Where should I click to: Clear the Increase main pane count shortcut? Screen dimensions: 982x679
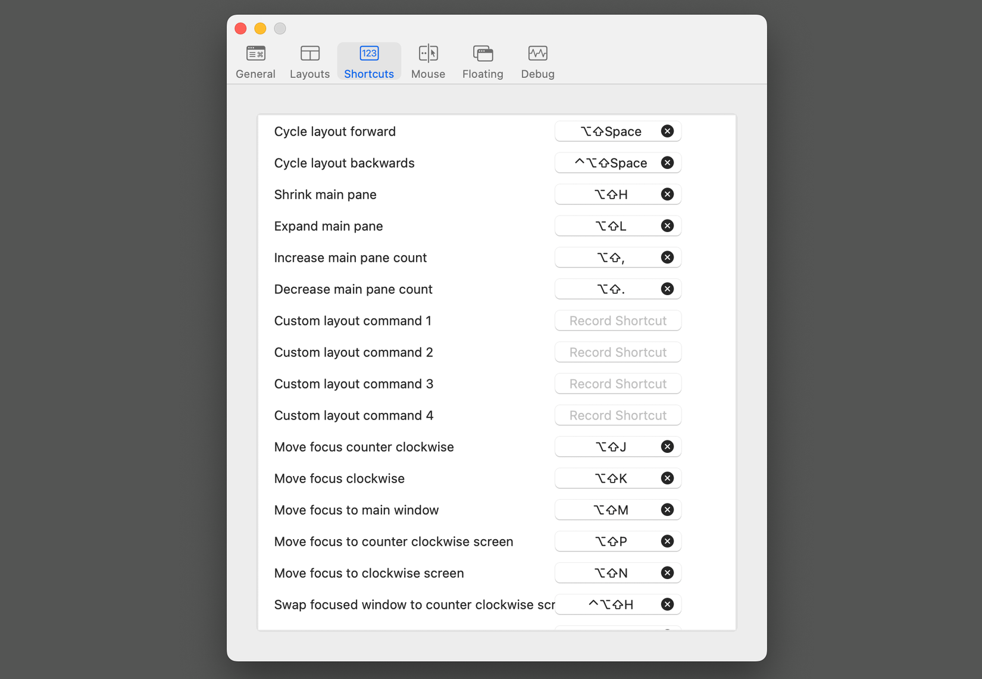click(667, 258)
